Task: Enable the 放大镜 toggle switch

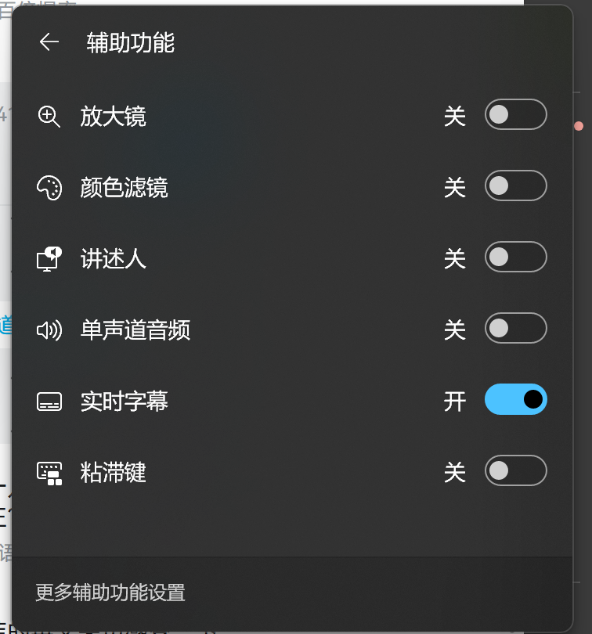Action: 515,115
